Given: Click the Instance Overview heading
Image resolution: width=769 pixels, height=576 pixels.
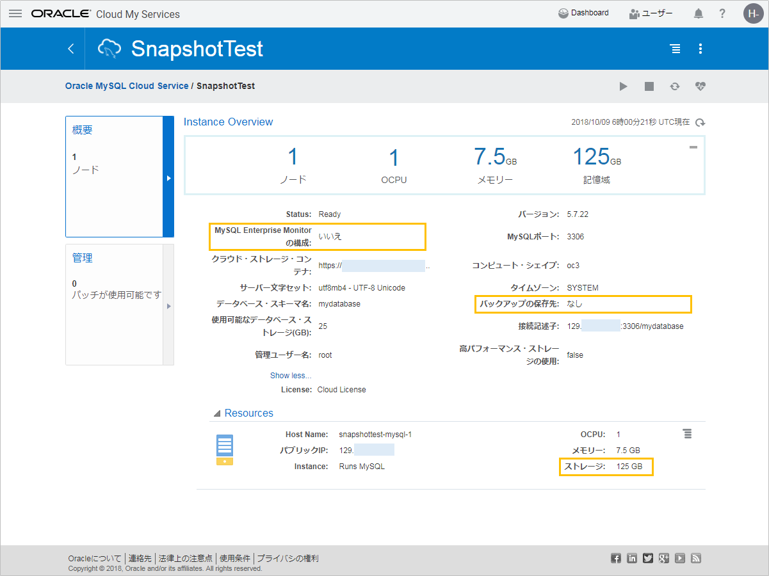Looking at the screenshot, I should [229, 122].
